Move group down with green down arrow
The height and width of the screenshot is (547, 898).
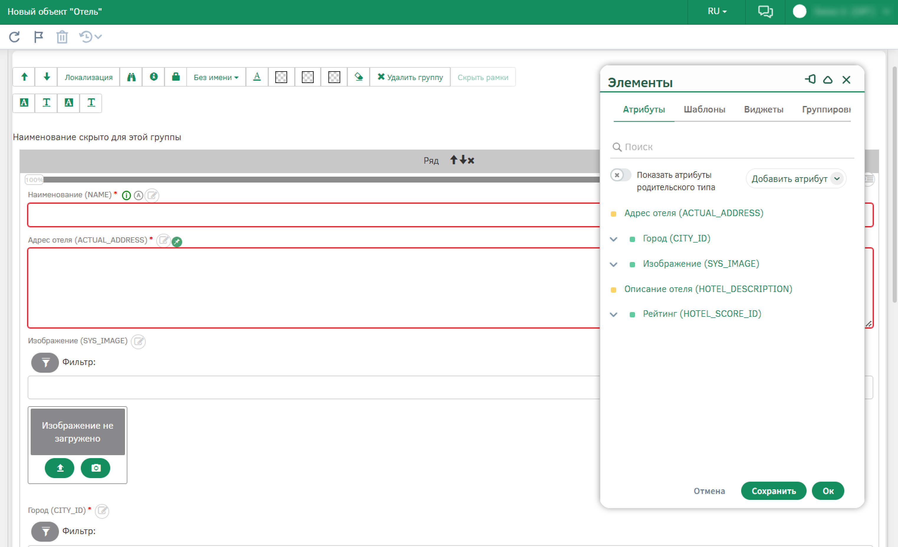(46, 77)
